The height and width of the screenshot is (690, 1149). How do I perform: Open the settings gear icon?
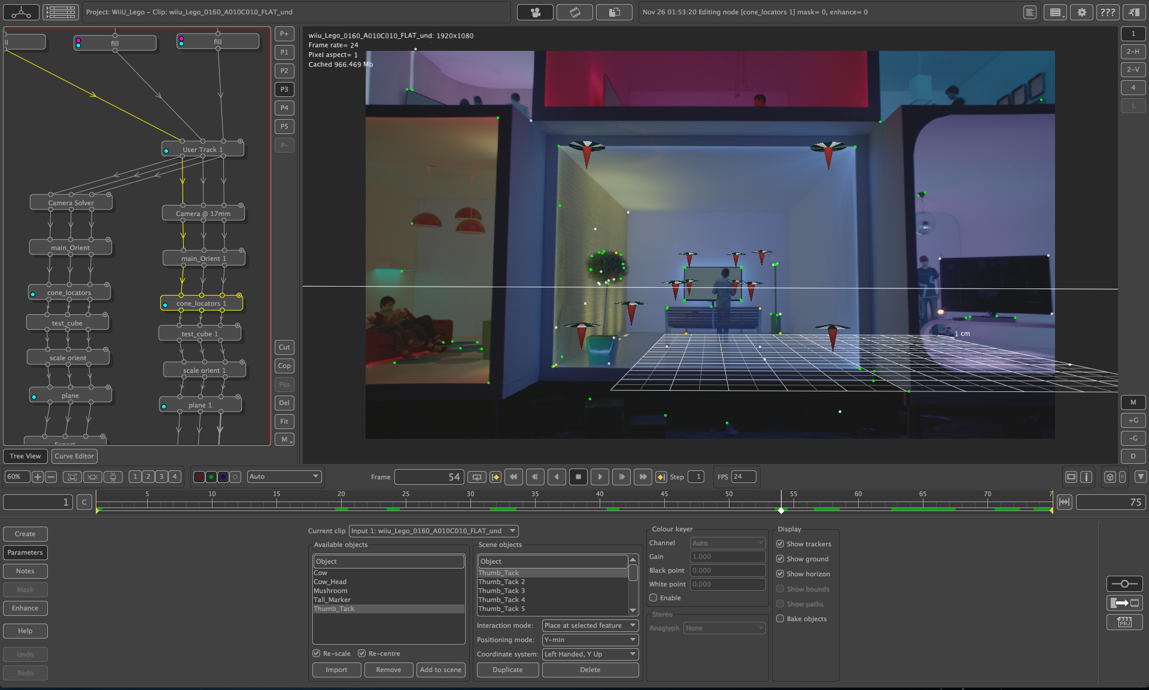[x=1081, y=12]
